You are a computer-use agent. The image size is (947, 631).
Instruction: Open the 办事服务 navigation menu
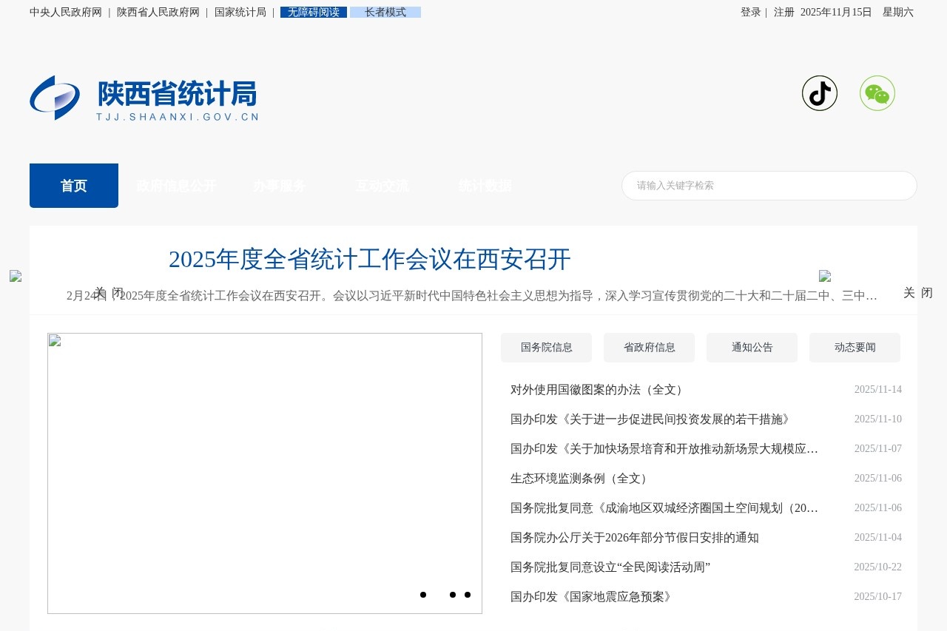pos(279,186)
